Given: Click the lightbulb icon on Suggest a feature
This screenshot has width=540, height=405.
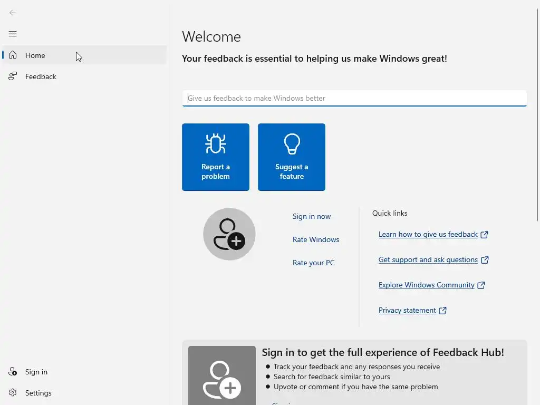Looking at the screenshot, I should (x=292, y=143).
